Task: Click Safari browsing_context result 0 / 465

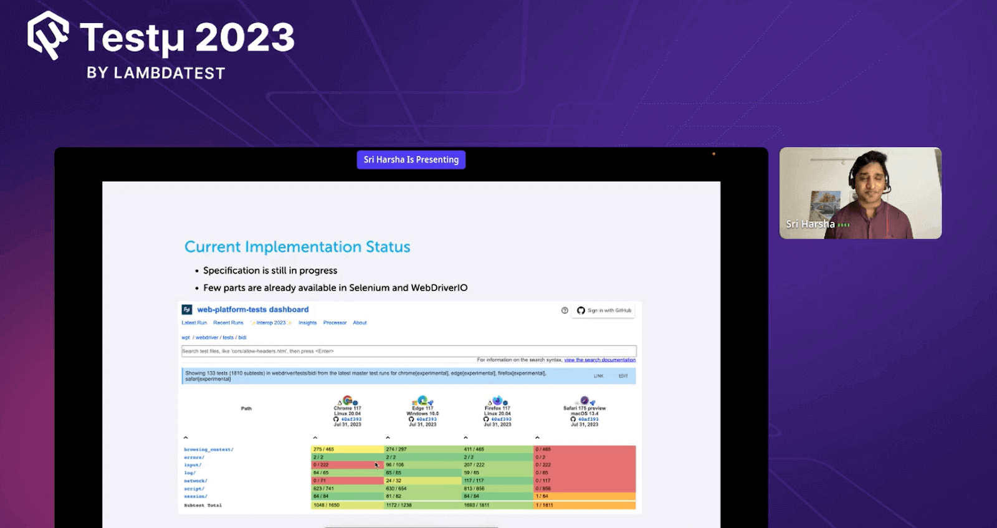Action: pos(584,449)
